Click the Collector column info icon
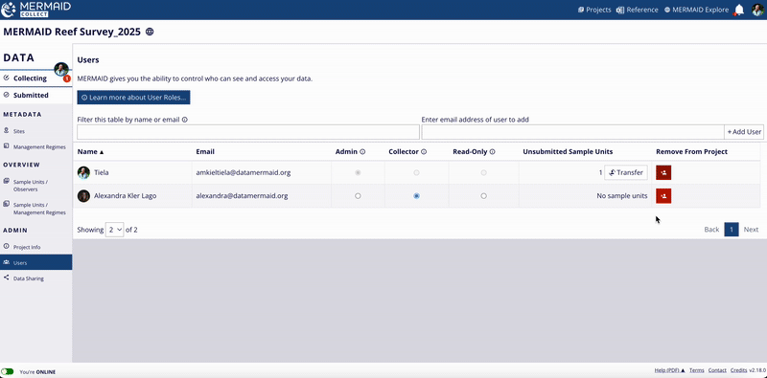 tap(424, 152)
